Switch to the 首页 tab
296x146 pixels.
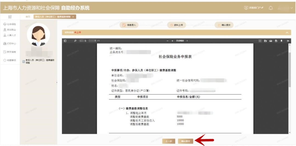28,17
